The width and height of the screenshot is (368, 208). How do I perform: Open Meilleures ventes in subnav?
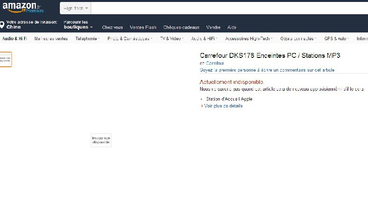click(x=51, y=38)
